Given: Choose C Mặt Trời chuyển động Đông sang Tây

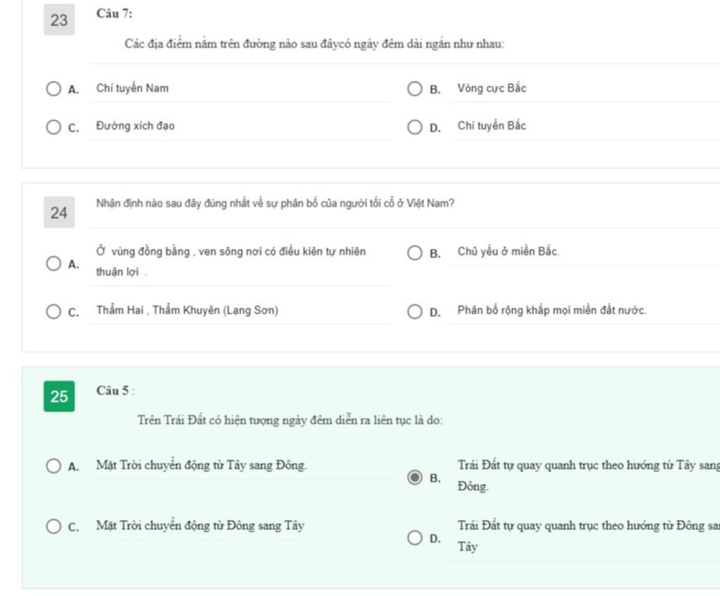Looking at the screenshot, I should pyautogui.click(x=53, y=526).
